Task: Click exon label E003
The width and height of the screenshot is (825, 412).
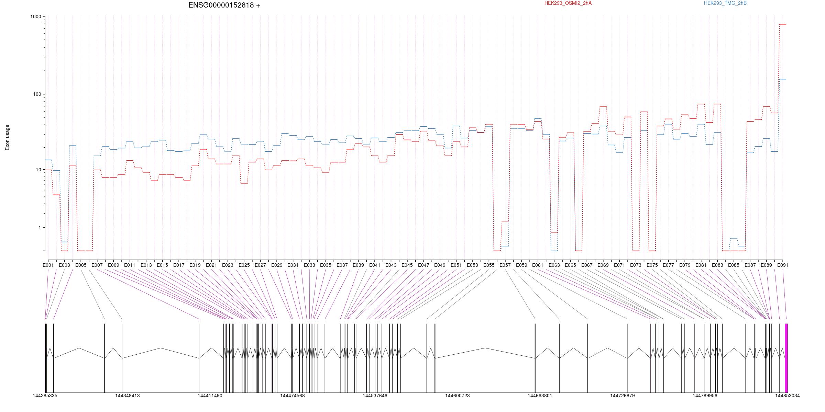Action: tap(64, 265)
